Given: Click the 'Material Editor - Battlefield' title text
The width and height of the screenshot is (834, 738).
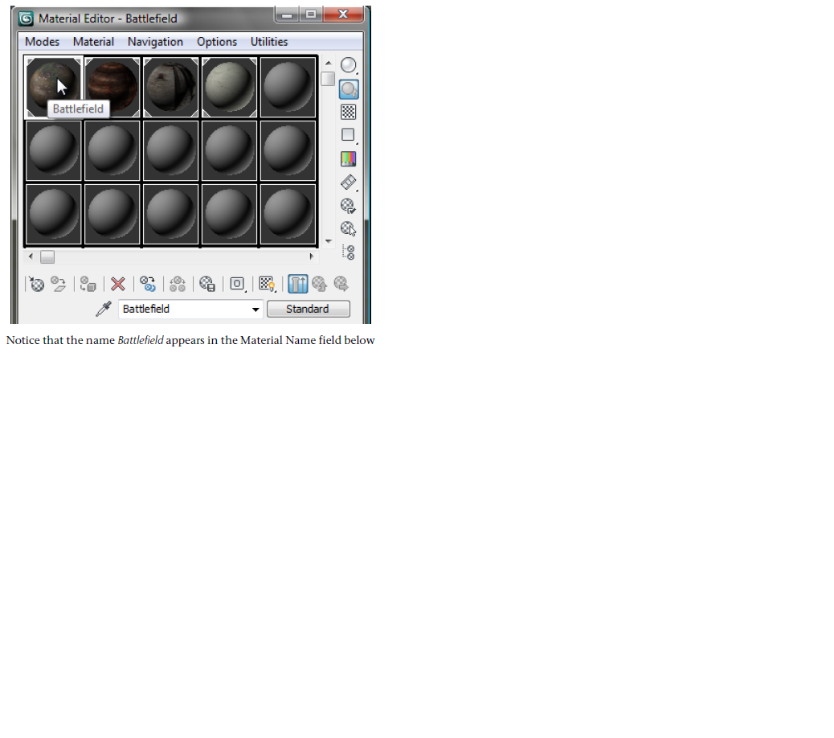Looking at the screenshot, I should (108, 18).
